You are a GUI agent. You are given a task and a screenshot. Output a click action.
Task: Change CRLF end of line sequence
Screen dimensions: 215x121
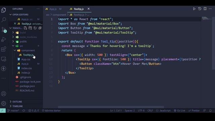point(150,111)
